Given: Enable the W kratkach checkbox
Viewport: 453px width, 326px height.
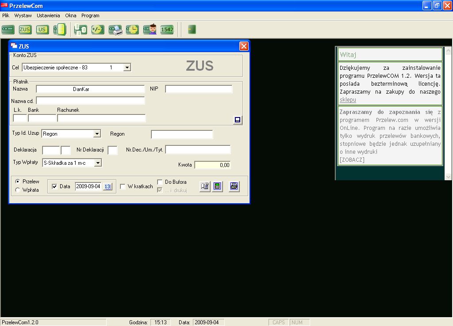Looking at the screenshot, I should click(x=123, y=186).
